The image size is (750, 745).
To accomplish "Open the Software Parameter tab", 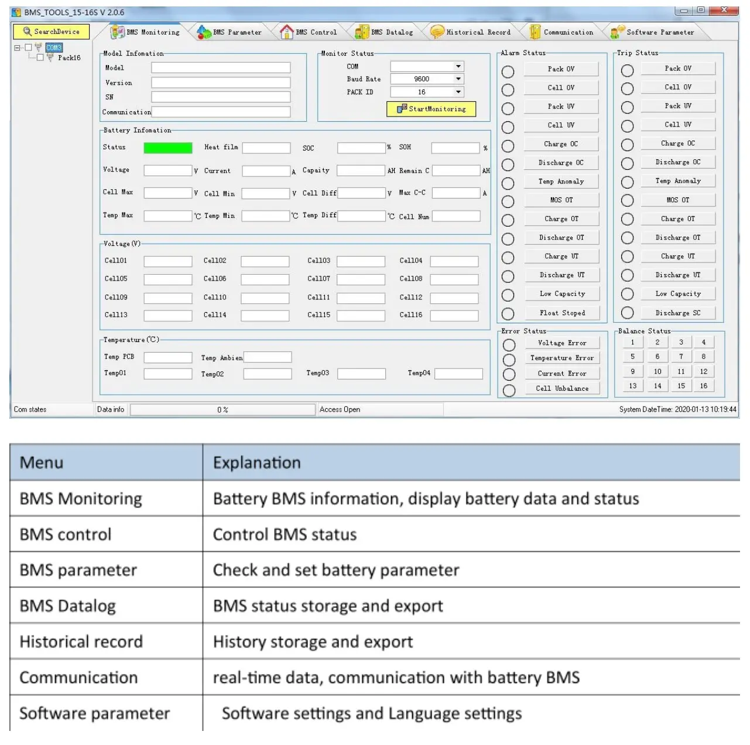I will tap(660, 32).
